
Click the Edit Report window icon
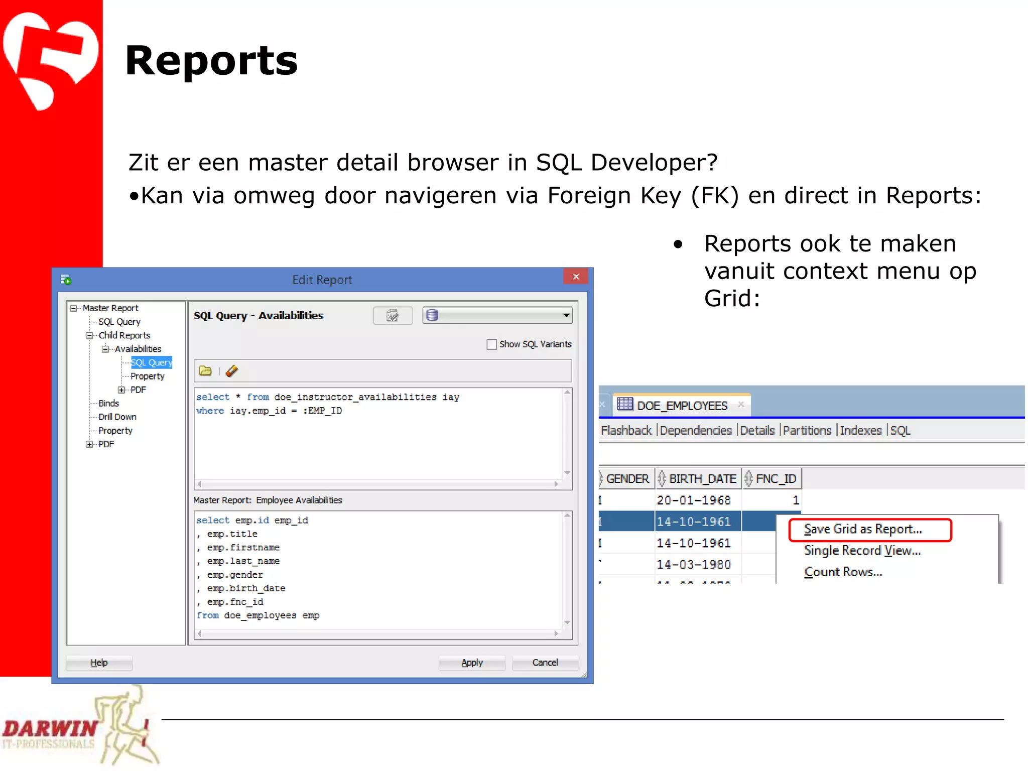(x=66, y=280)
